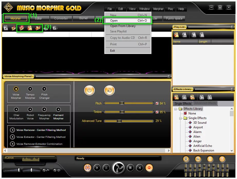Click the remove effects list icon in Effects Library
Screen dimensions: 237x179
click(192, 97)
